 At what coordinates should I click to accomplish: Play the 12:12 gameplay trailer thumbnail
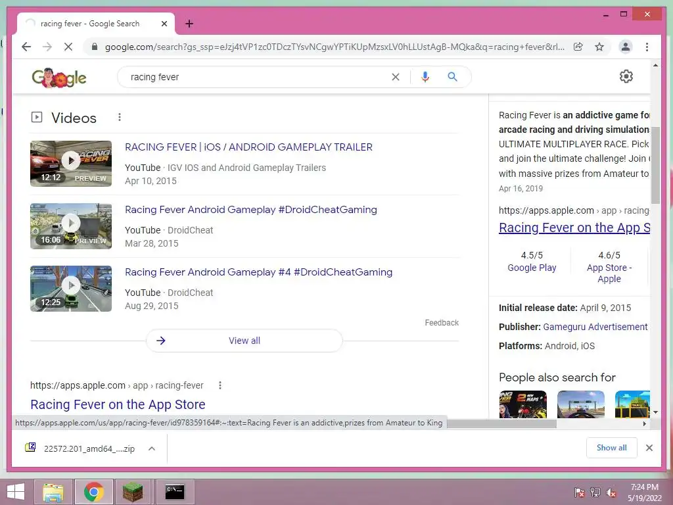[x=71, y=164]
